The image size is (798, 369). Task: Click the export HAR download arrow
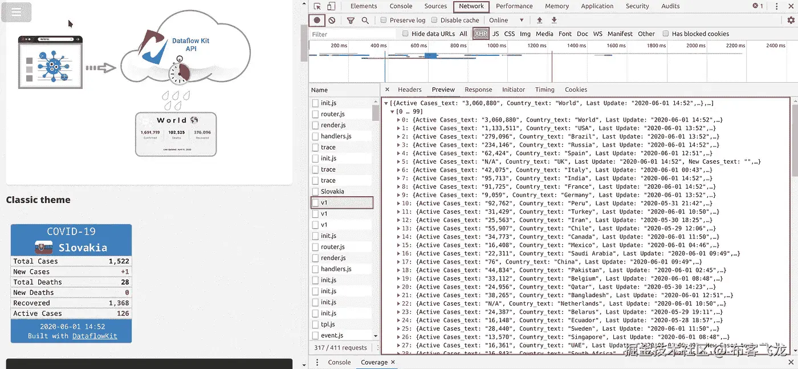[x=554, y=20]
